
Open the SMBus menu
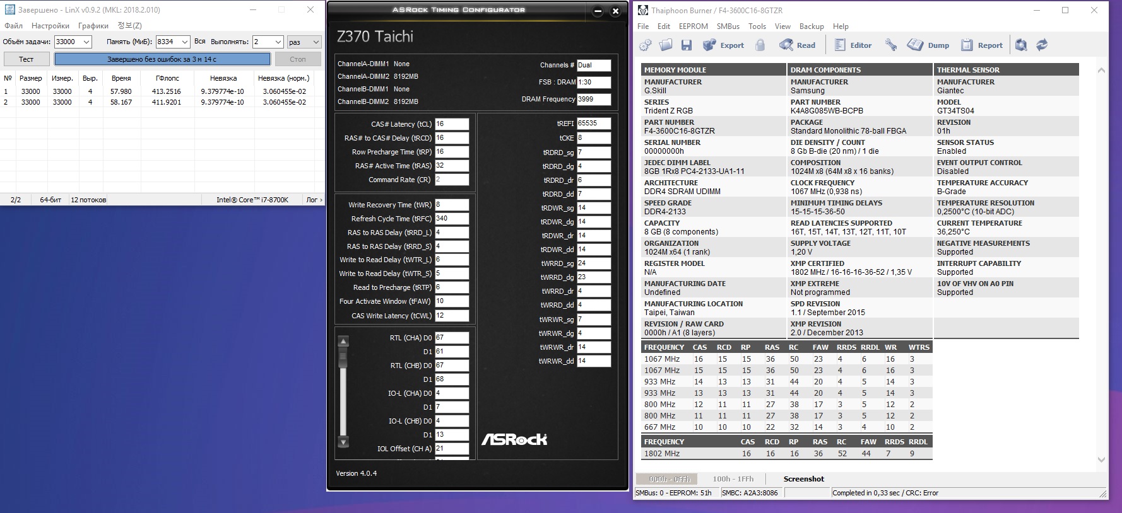coord(728,26)
